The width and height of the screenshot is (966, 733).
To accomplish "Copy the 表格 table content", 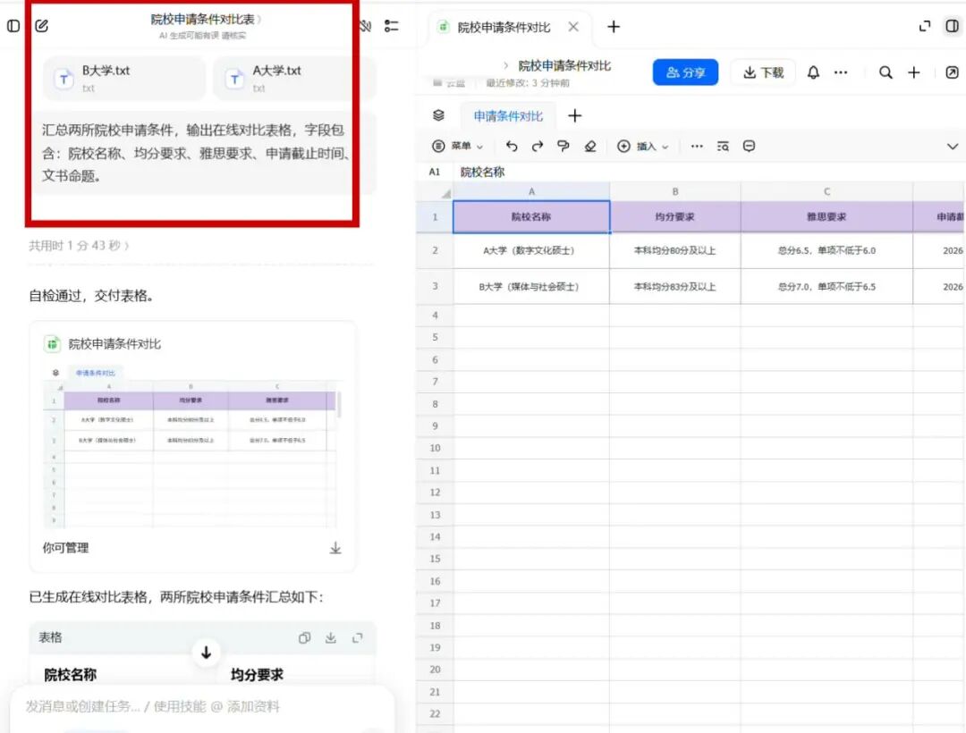I will (x=304, y=637).
